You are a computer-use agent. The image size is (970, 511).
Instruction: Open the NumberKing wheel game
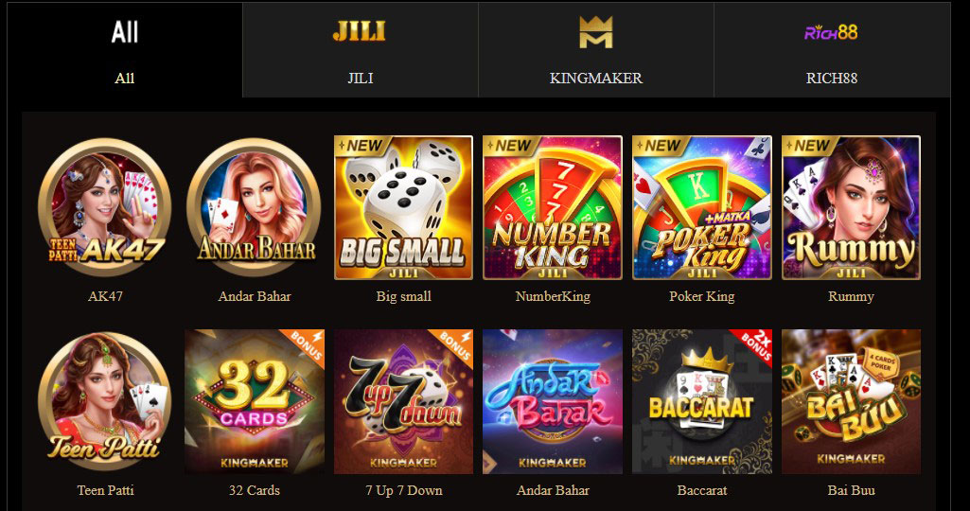point(553,208)
